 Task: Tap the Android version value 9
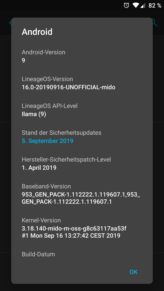point(23,61)
